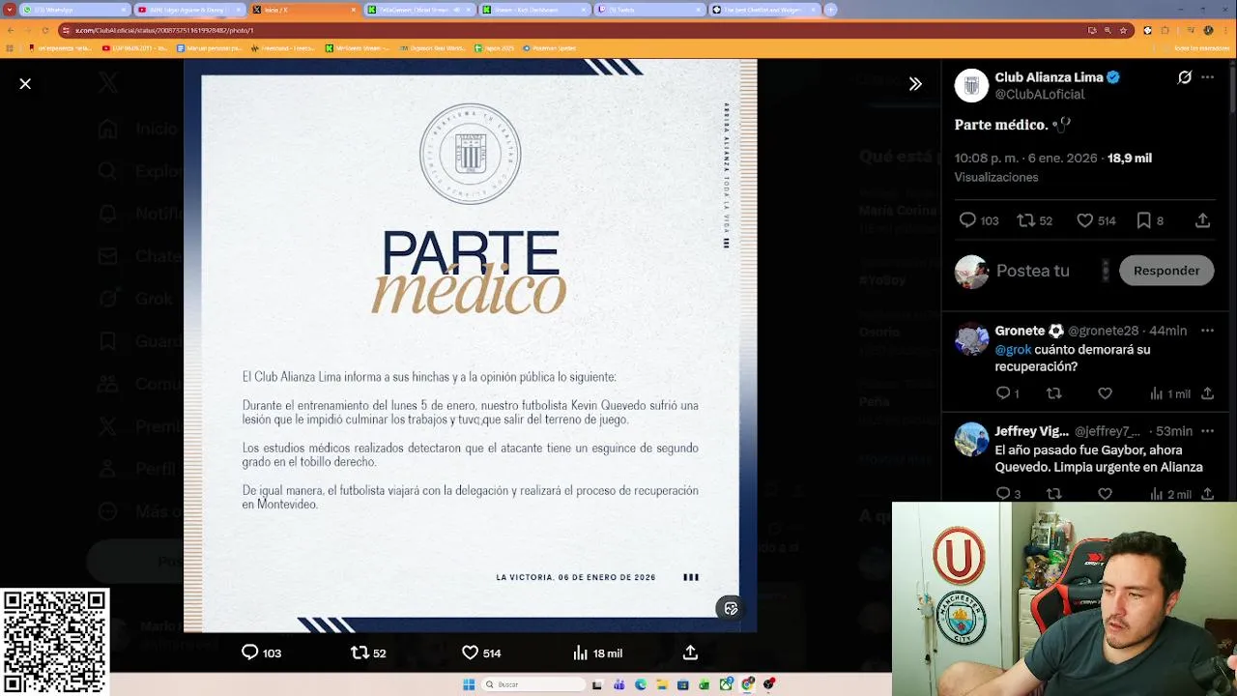Like the post via the heart showing 514 in the sidebar
Viewport: 1237px width, 696px height.
click(1096, 220)
